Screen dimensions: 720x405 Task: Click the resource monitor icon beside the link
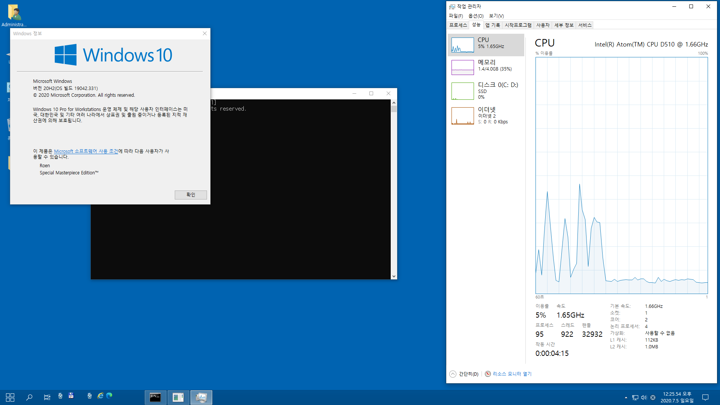point(488,374)
